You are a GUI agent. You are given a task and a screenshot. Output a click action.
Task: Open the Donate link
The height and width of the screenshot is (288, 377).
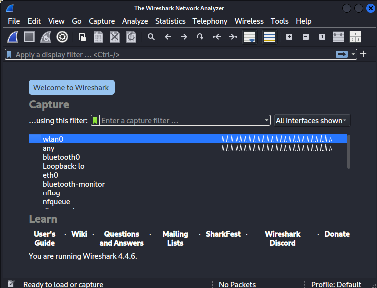coord(337,234)
